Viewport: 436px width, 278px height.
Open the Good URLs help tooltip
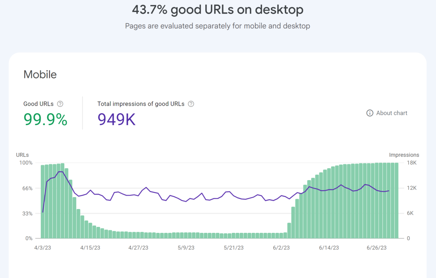click(60, 103)
